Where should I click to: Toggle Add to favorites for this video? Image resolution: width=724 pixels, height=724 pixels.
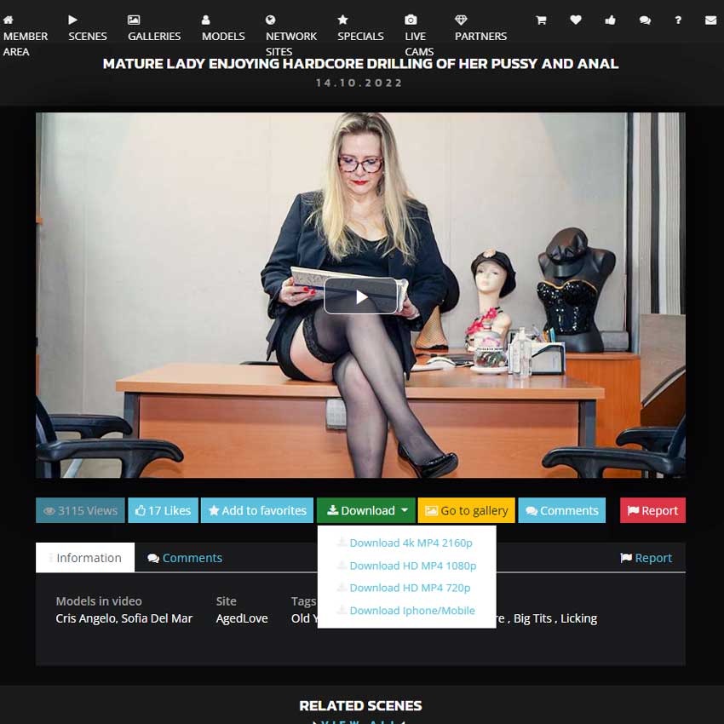click(x=257, y=510)
